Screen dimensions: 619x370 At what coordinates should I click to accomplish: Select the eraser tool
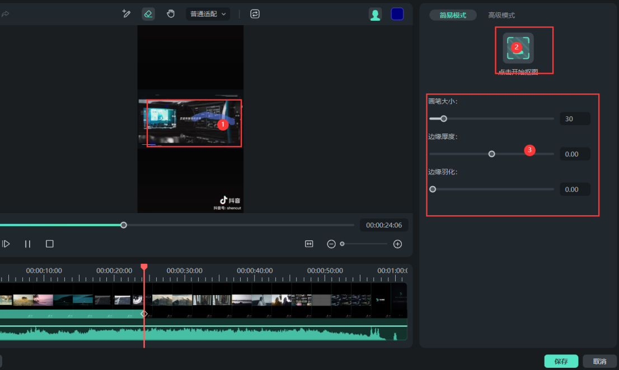pyautogui.click(x=148, y=14)
